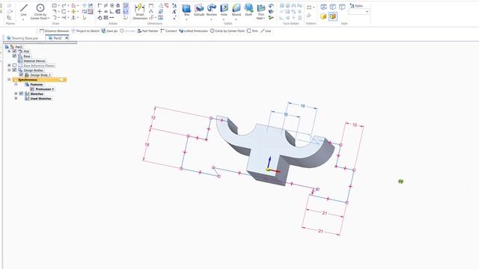The image size is (479, 269).
Task: Select shaded with visible edges style
Action: click(333, 16)
